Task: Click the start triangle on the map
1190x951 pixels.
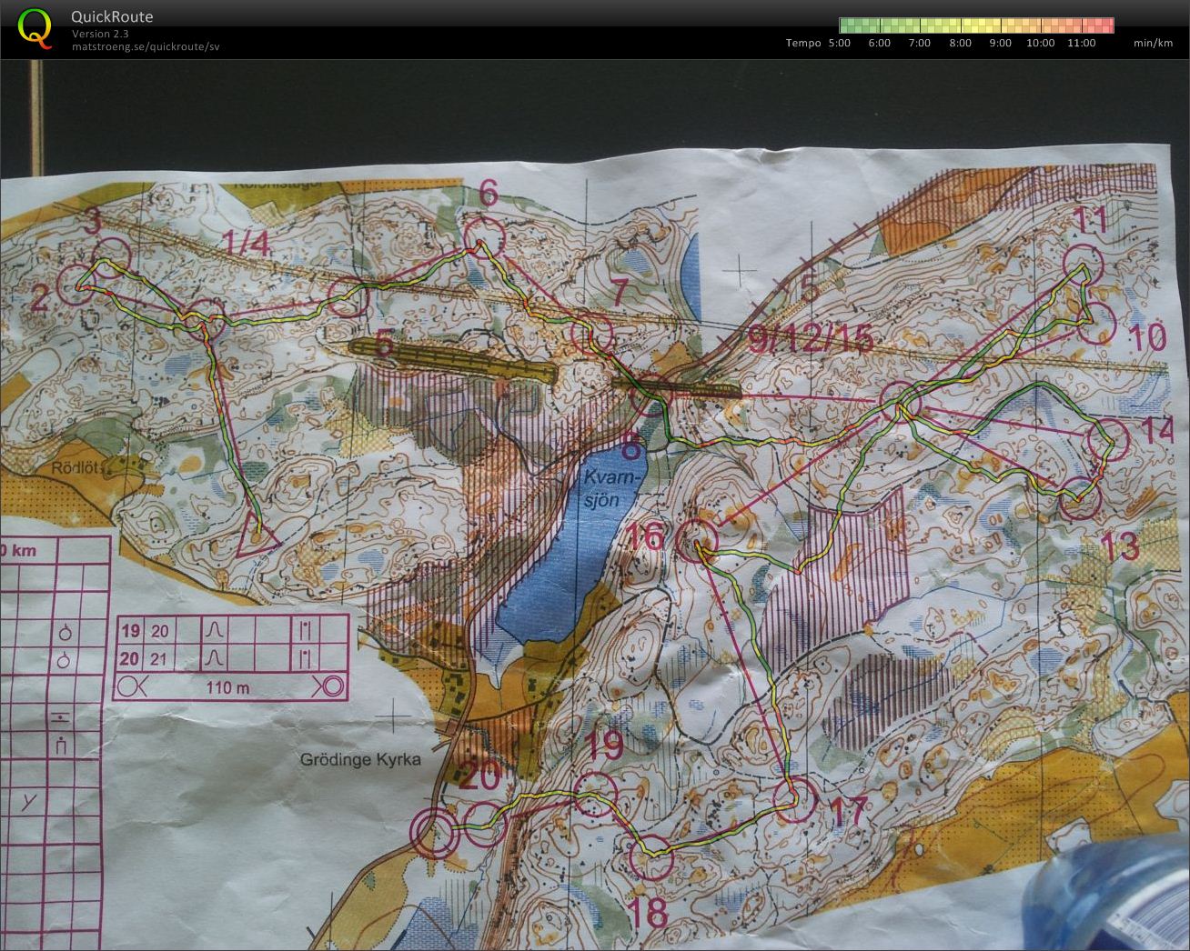Action: coord(257,535)
